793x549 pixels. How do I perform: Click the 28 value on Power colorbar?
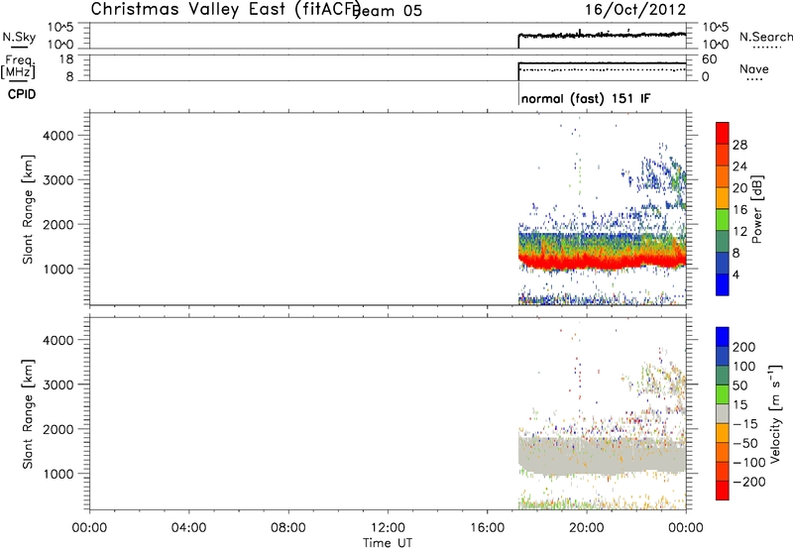[739, 145]
